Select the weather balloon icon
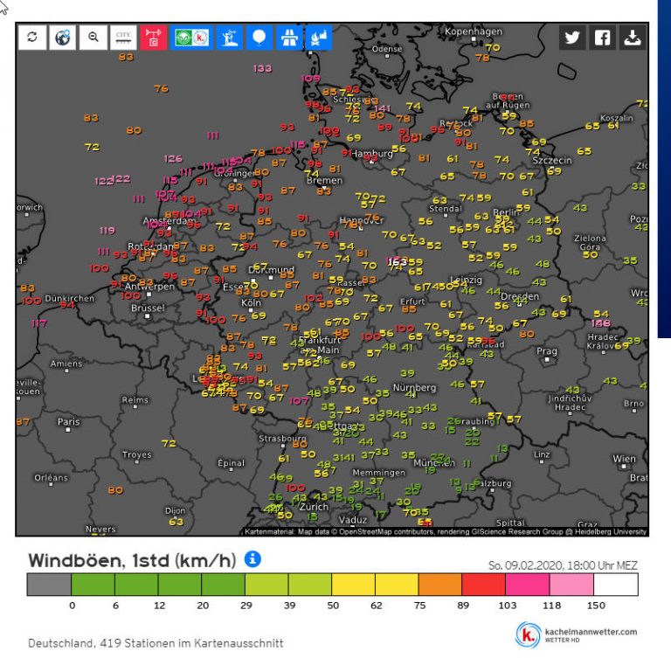Screen dimensions: 671x658 click(259, 38)
